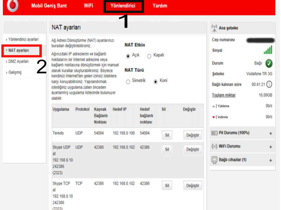281x210 pixels.
Task: Click the antenna icon beside Ana şebeke
Action: coord(214,28)
